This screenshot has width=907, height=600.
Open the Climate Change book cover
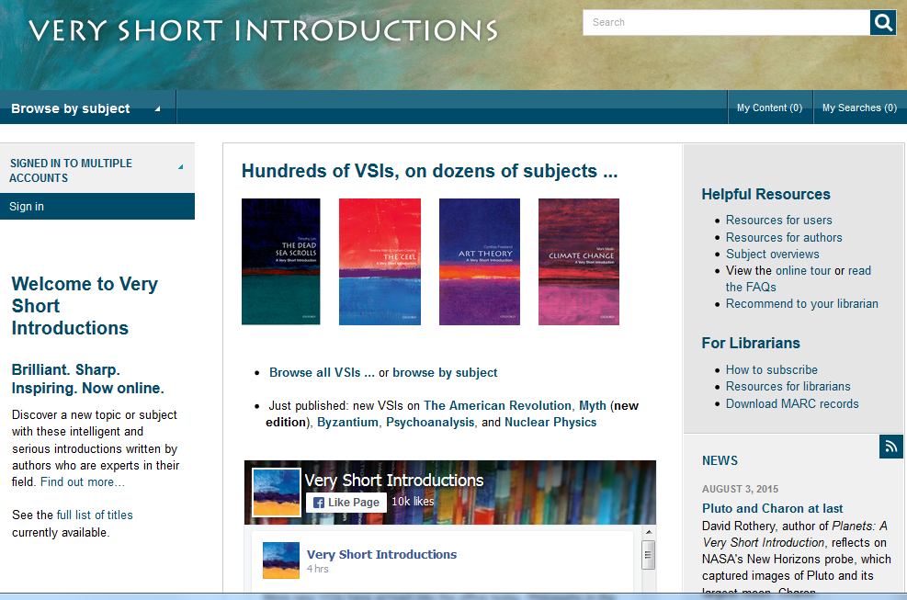tap(578, 262)
